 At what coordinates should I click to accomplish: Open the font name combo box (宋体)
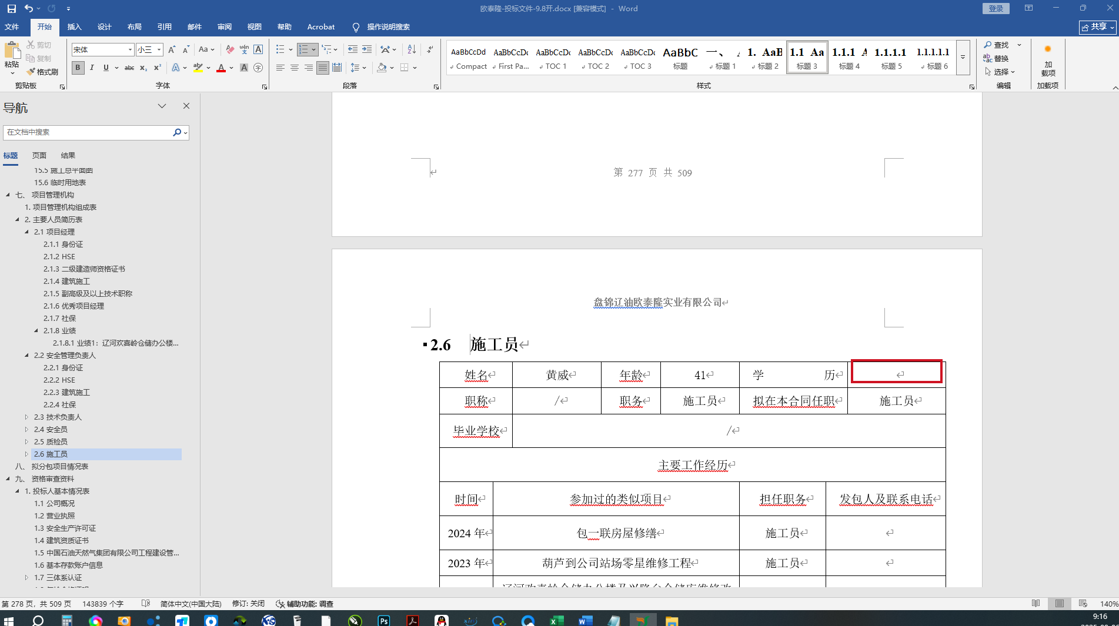tap(102, 50)
